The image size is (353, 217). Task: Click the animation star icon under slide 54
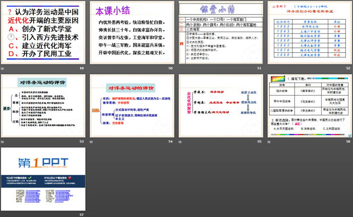tap(92, 141)
